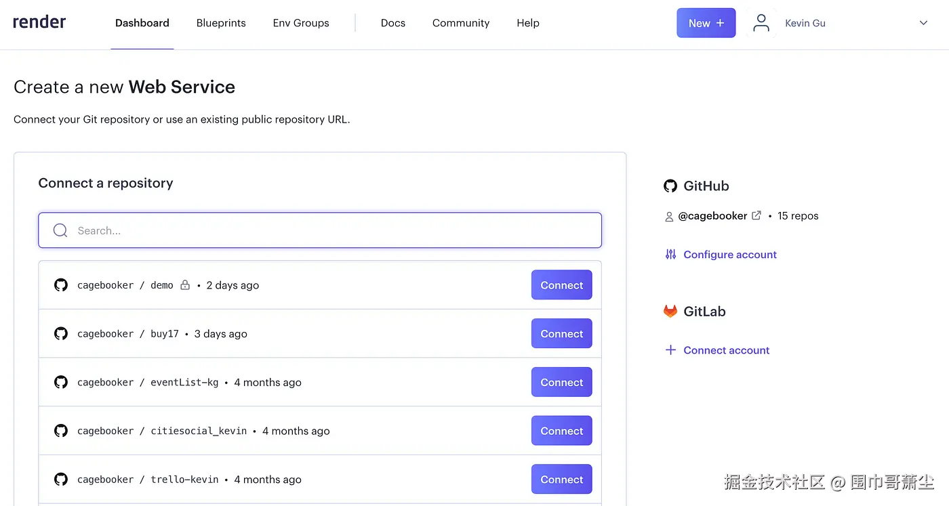
Task: Open the New + menu
Action: coord(706,23)
